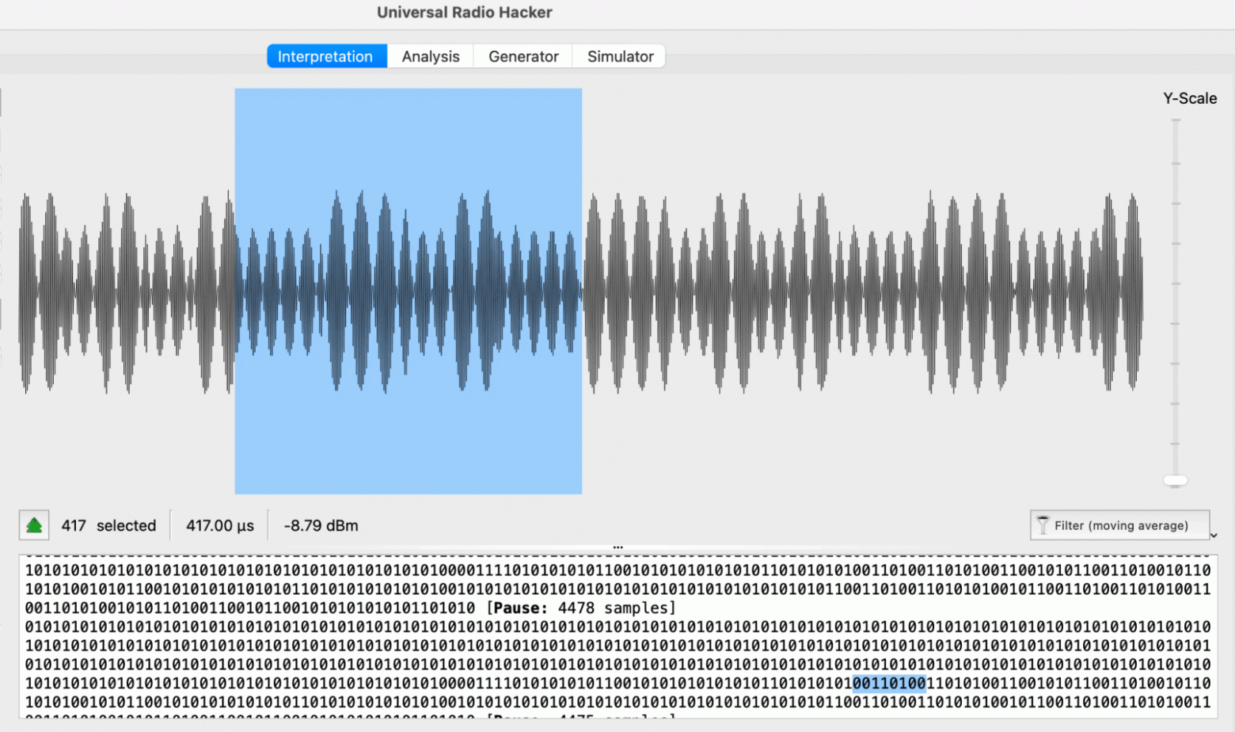Click inside the blue selected waveform region

tap(408, 292)
